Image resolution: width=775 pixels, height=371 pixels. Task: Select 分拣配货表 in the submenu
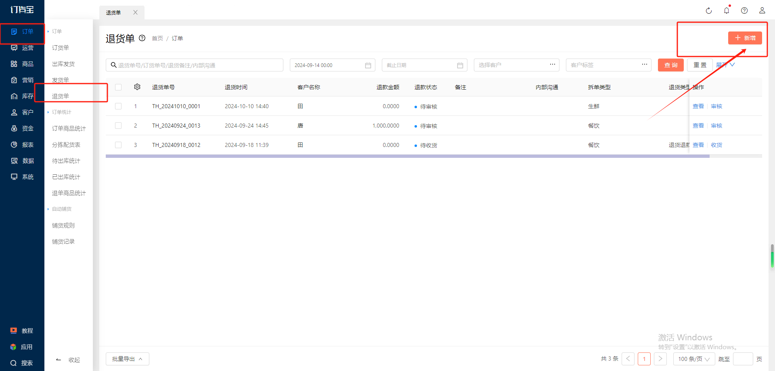coord(66,145)
